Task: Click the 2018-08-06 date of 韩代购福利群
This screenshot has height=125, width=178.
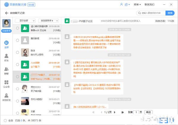Action: [x=54, y=26]
